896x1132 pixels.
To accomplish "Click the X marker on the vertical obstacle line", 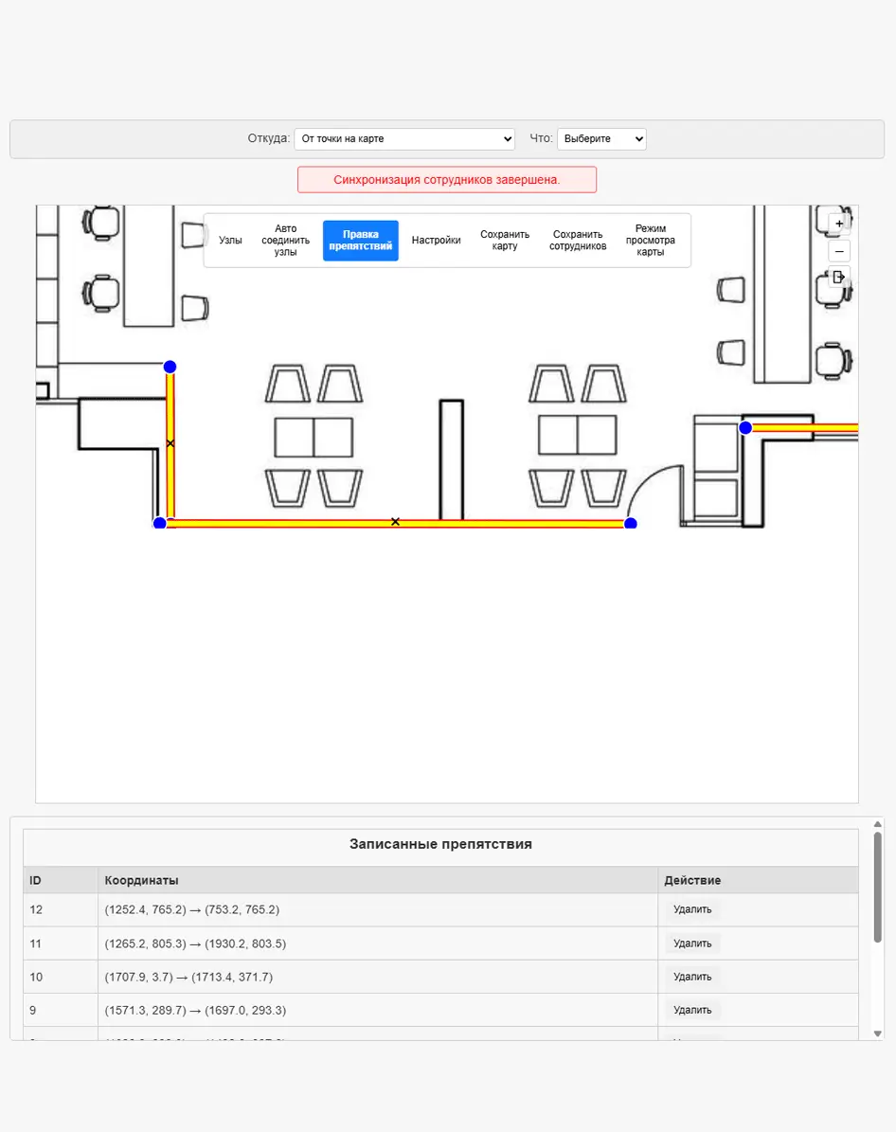I will (x=170, y=443).
